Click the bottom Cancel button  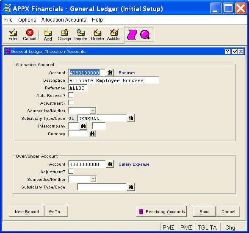pos(228,211)
